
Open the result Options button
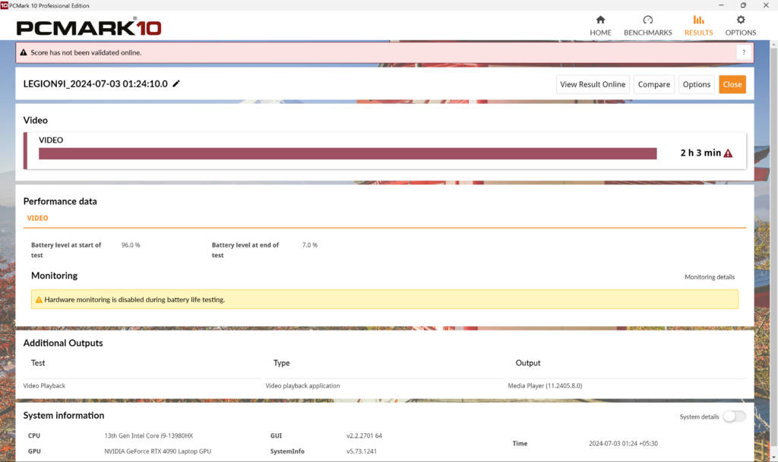click(696, 84)
